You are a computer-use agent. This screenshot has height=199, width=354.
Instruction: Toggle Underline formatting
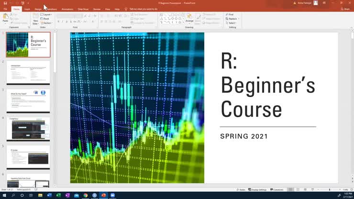pyautogui.click(x=66, y=22)
